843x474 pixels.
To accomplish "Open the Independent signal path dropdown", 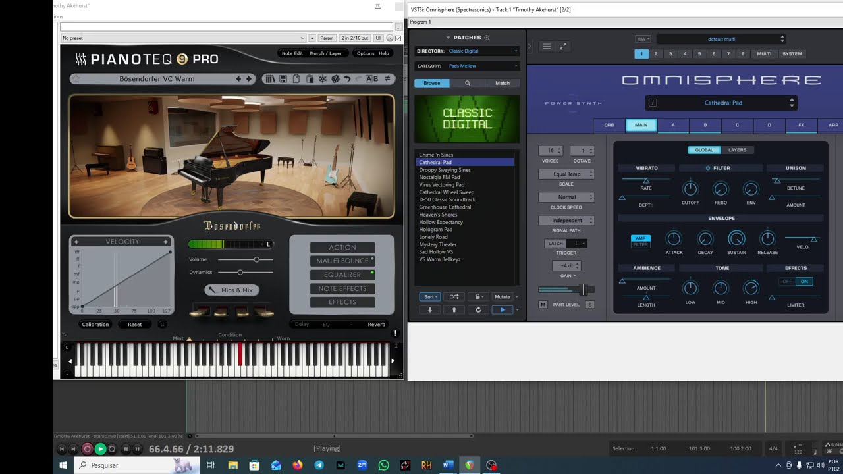I will 566,220.
